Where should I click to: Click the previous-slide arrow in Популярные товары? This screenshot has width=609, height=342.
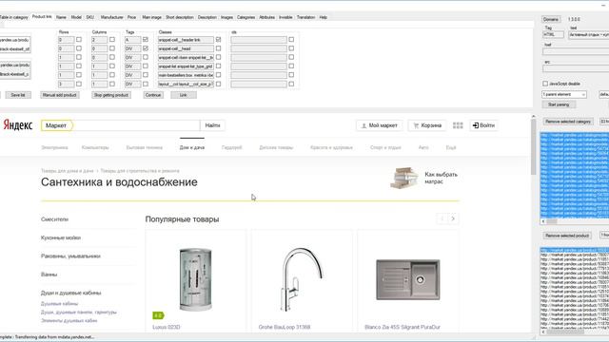click(442, 218)
